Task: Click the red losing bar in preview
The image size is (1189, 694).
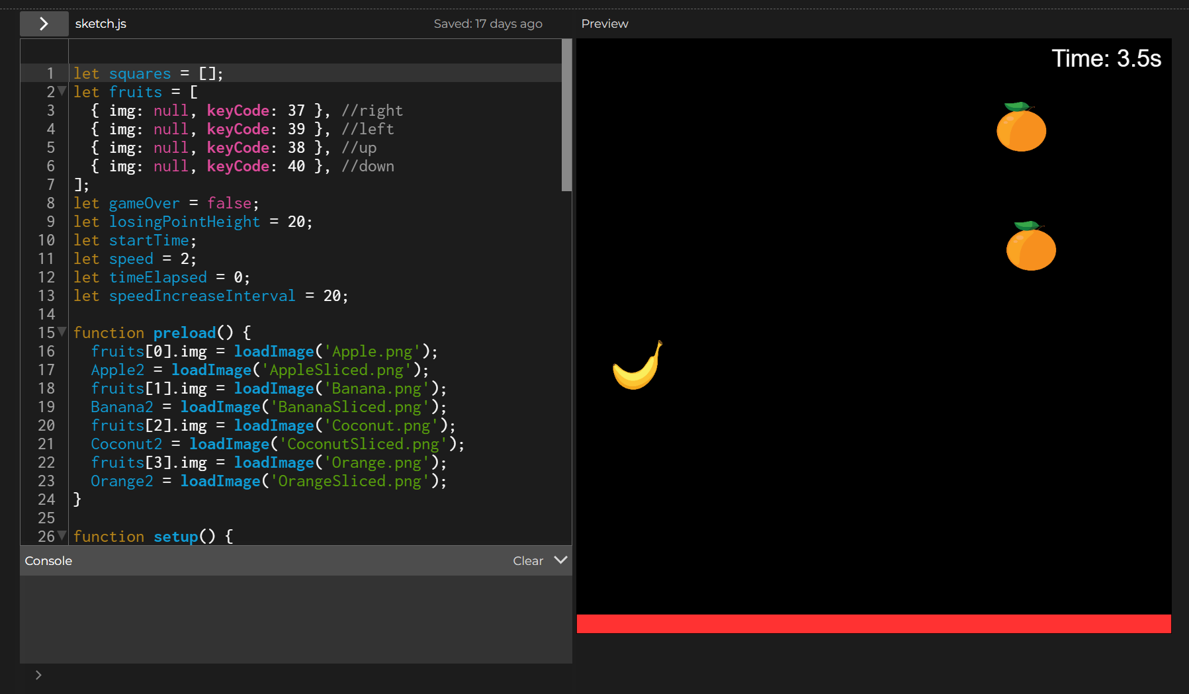Action: pyautogui.click(x=873, y=624)
